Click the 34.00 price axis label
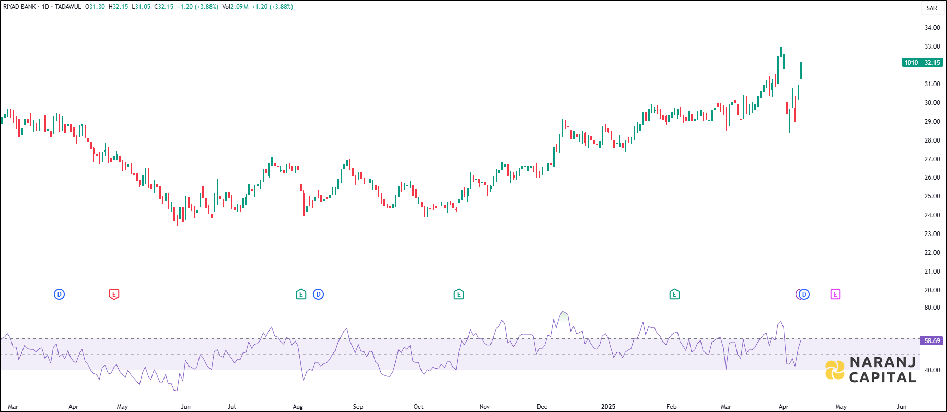This screenshot has width=947, height=412. pos(932,28)
